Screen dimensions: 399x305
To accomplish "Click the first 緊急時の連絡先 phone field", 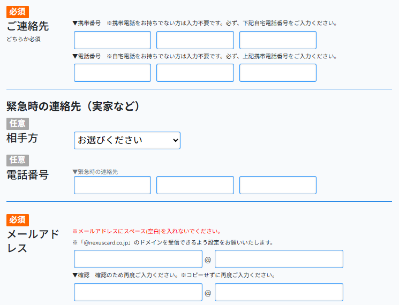I will point(112,185).
